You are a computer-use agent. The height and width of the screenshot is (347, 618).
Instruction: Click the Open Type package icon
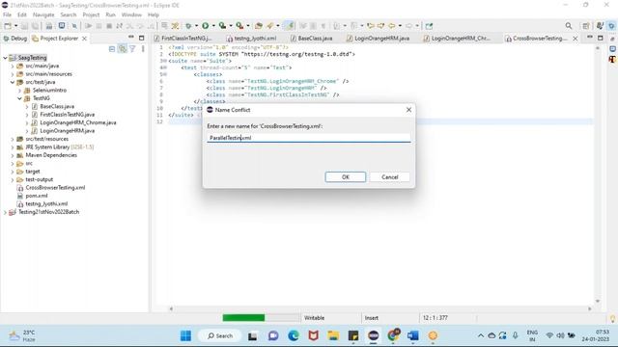(x=259, y=26)
